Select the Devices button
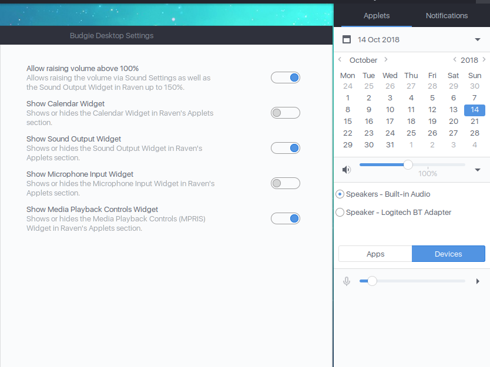This screenshot has height=367, width=490. coord(448,254)
